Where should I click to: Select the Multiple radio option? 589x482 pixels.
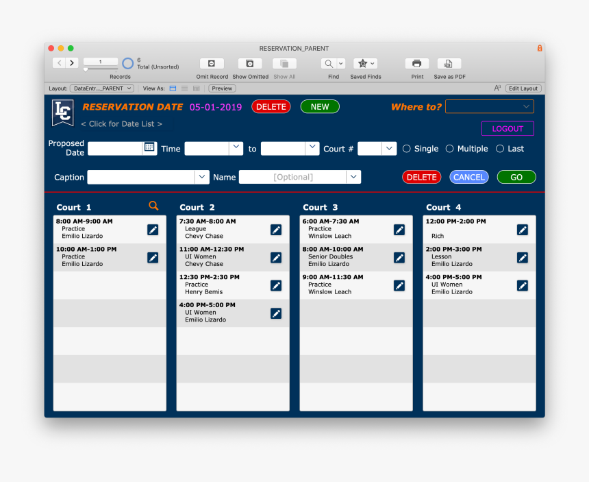450,149
